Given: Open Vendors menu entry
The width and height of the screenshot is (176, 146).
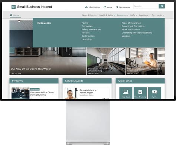Looking at the screenshot, I should tap(126, 36).
